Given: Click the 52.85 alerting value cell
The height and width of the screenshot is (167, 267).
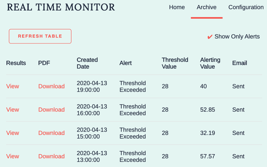Looking at the screenshot, I should click(x=207, y=110).
